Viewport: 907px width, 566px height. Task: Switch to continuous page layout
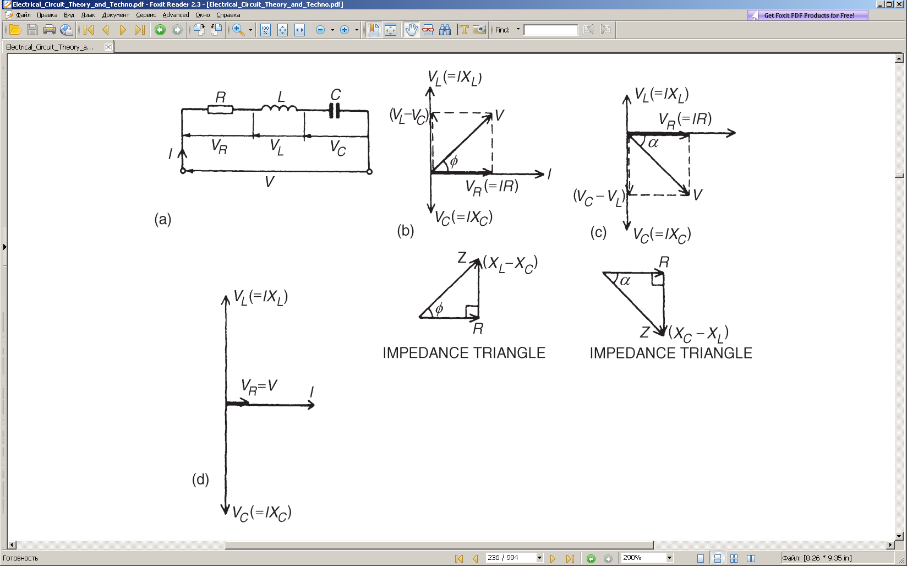pyautogui.click(x=717, y=558)
